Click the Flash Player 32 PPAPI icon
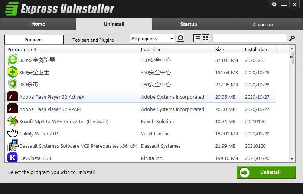The image size is (303, 194). click(13, 109)
